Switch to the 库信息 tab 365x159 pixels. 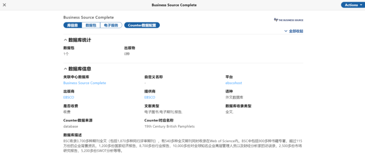click(x=73, y=25)
